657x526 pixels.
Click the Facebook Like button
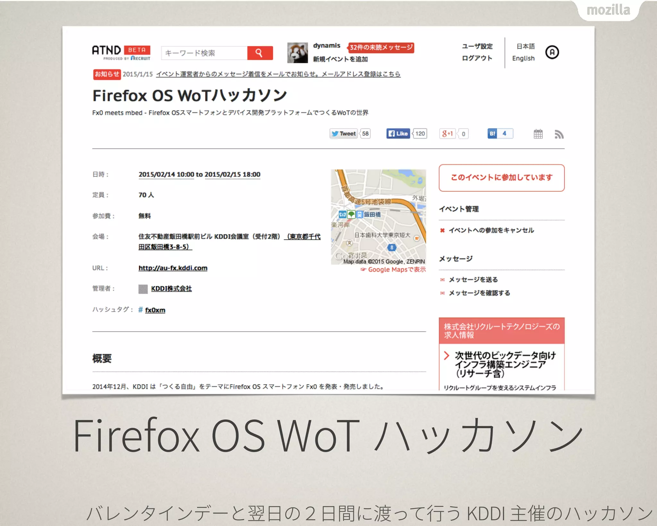point(398,134)
